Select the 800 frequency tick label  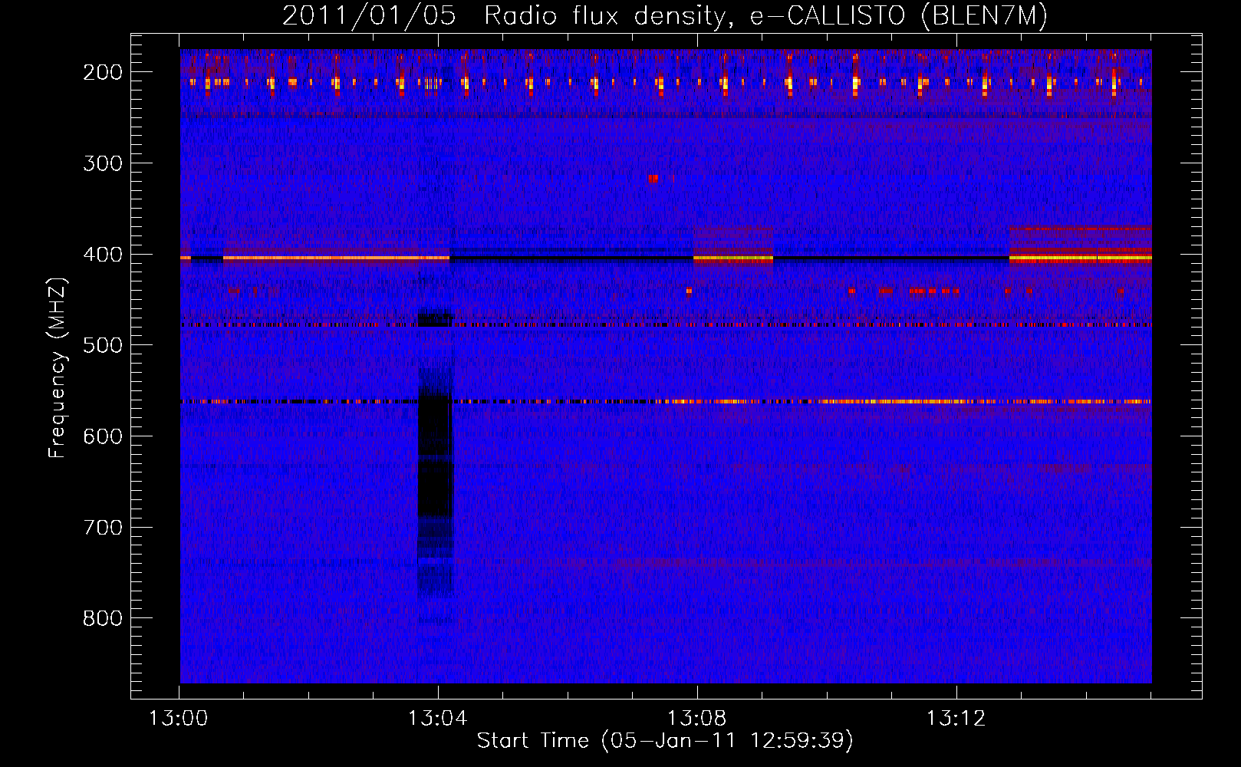(103, 618)
